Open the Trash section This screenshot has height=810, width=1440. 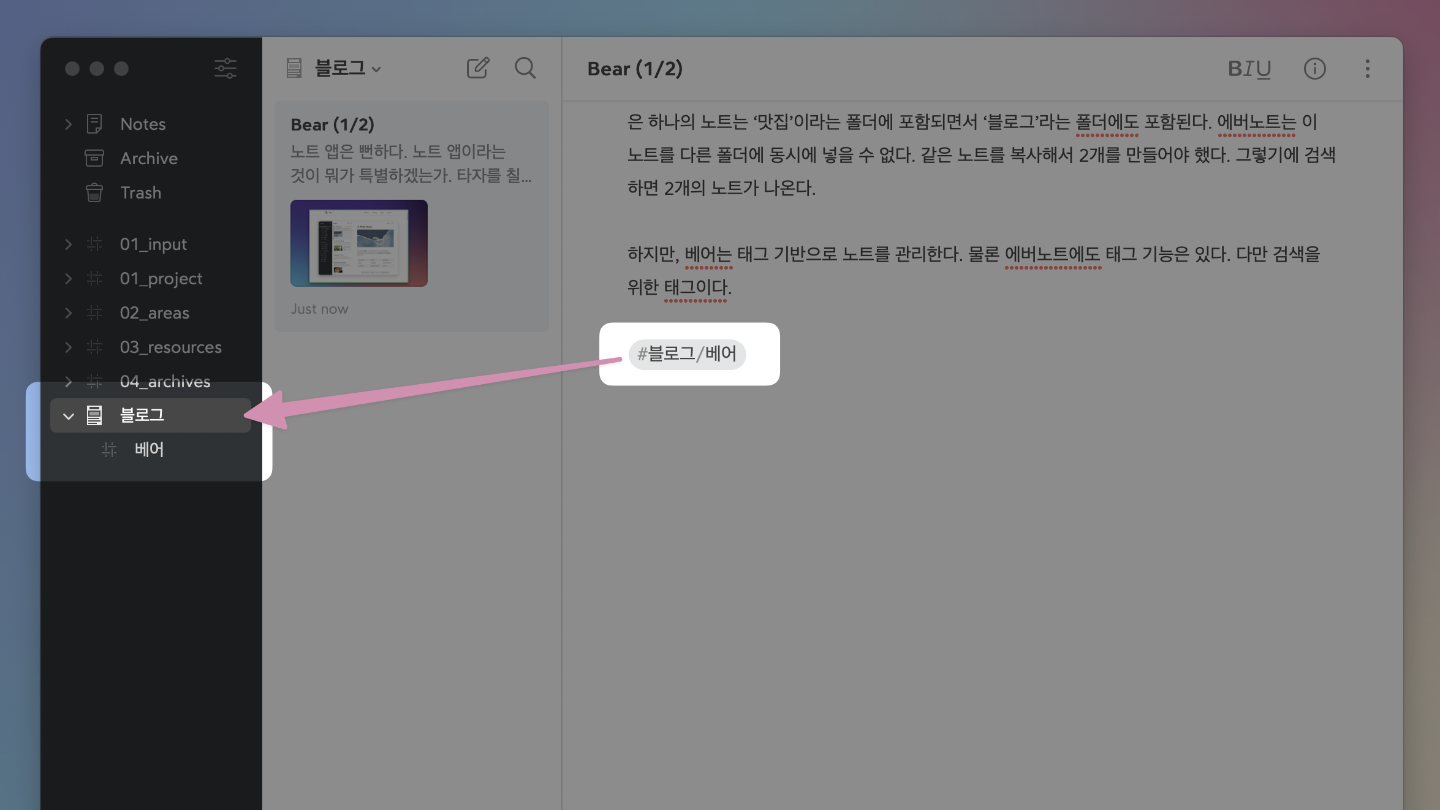pos(141,192)
